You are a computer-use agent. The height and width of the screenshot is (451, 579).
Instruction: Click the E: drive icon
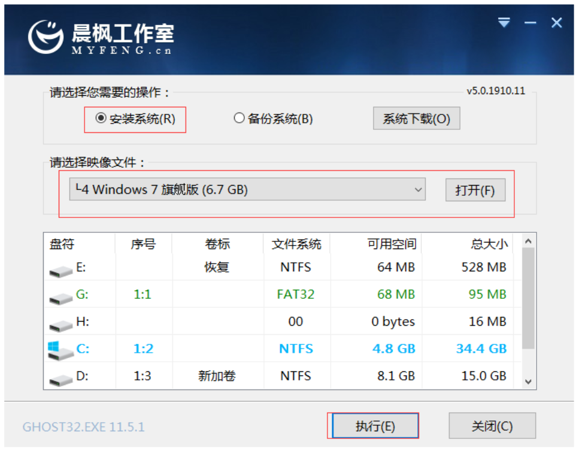click(x=60, y=272)
